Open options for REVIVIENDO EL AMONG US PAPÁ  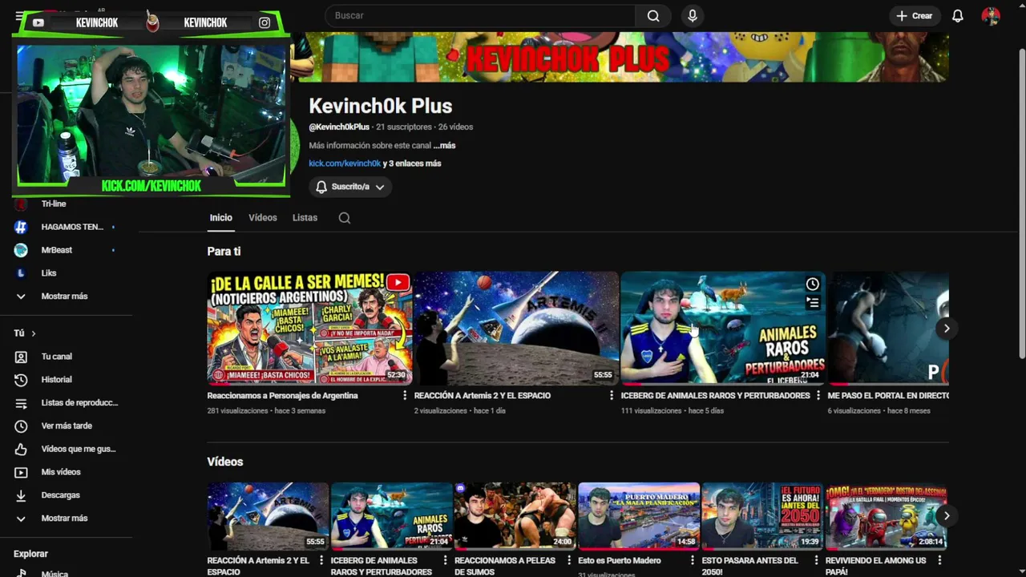pyautogui.click(x=940, y=561)
